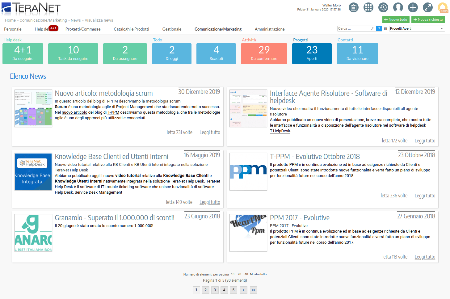Expand the Progetti Aperti dropdown
This screenshot has height=299, width=450.
442,28
